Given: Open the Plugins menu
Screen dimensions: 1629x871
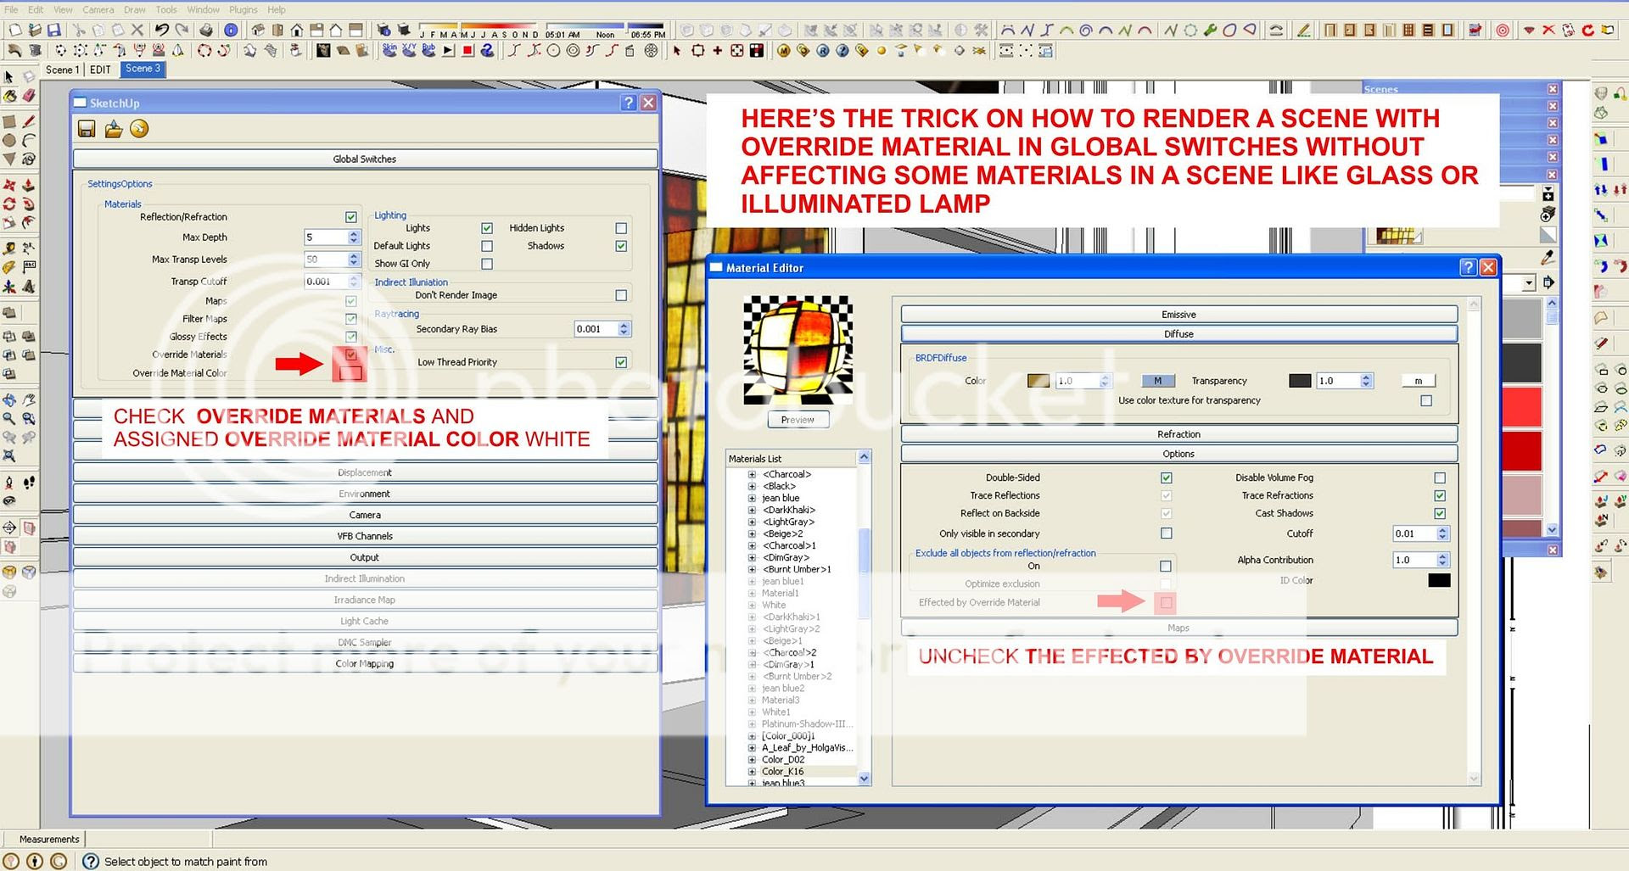Looking at the screenshot, I should coord(244,9).
